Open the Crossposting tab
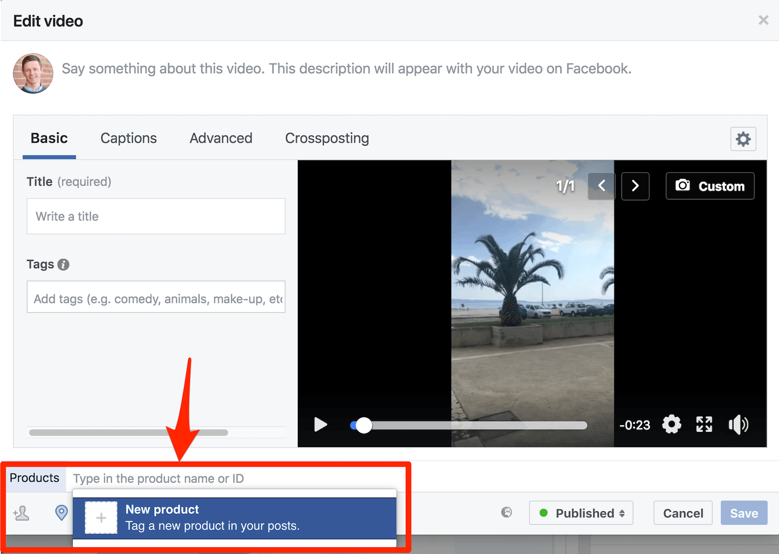This screenshot has width=779, height=554. click(327, 138)
